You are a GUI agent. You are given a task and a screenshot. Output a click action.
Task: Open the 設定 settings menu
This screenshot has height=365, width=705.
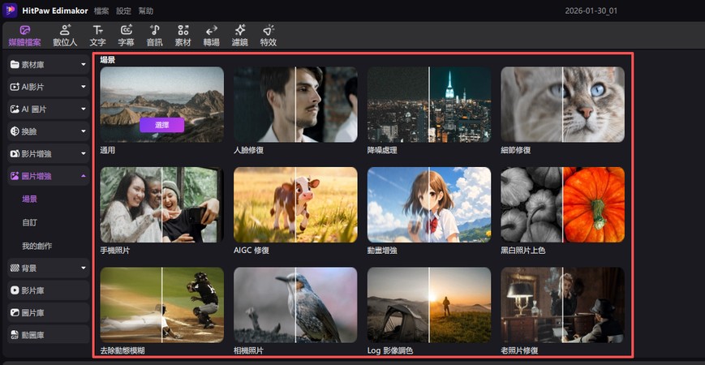pos(123,11)
